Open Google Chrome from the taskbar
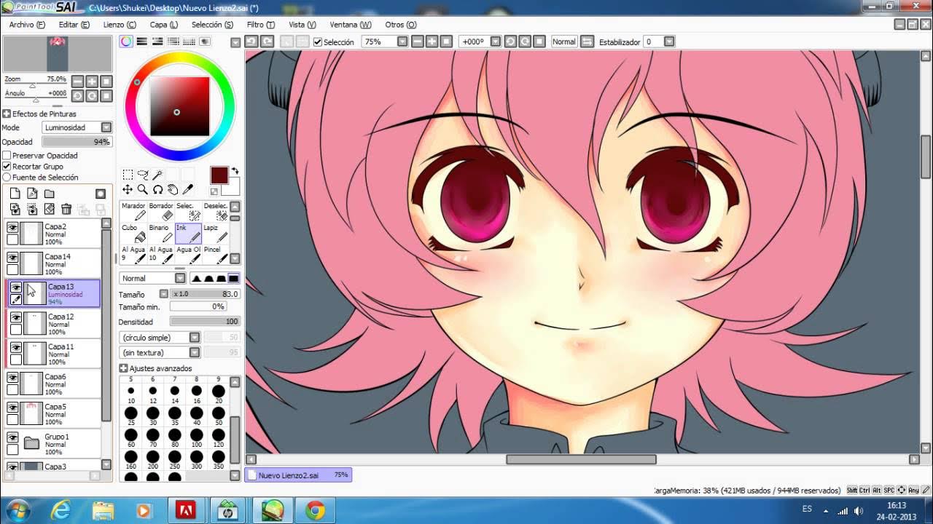 (x=315, y=510)
